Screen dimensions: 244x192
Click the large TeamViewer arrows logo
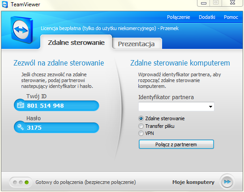[x=21, y=30]
